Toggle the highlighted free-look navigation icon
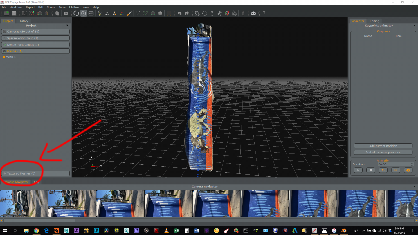The width and height of the screenshot is (418, 235). [84, 13]
